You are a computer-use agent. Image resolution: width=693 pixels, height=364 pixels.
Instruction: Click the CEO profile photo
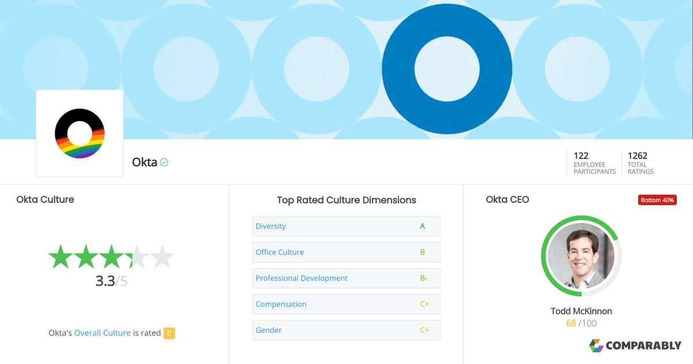point(581,256)
